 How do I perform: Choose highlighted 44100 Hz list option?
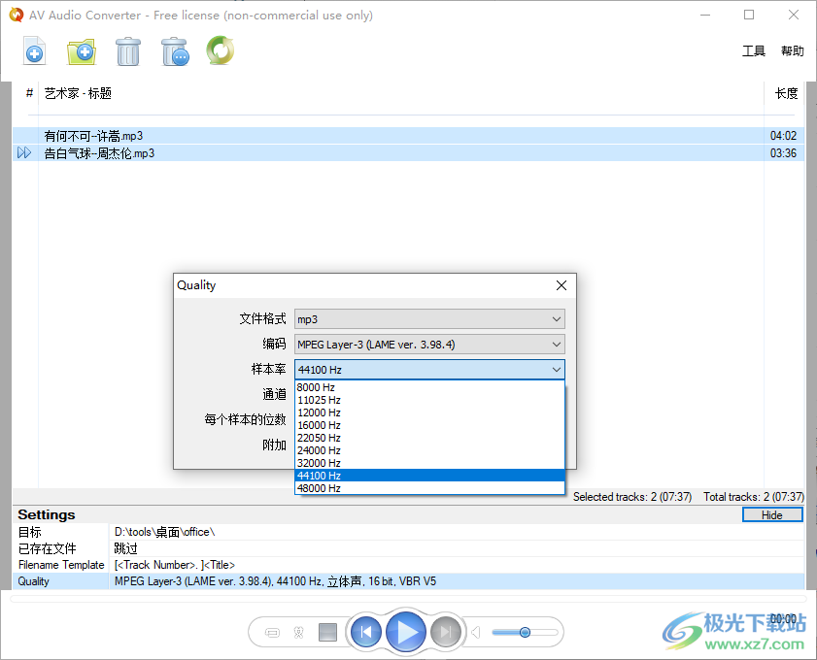[429, 476]
